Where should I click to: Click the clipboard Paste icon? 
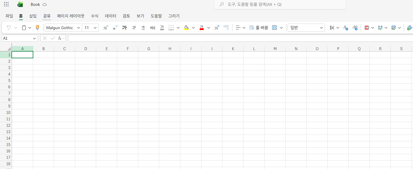pos(24,28)
